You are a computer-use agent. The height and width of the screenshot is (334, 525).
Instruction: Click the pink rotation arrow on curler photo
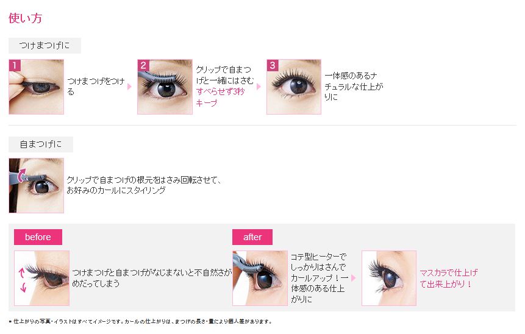tap(21, 176)
